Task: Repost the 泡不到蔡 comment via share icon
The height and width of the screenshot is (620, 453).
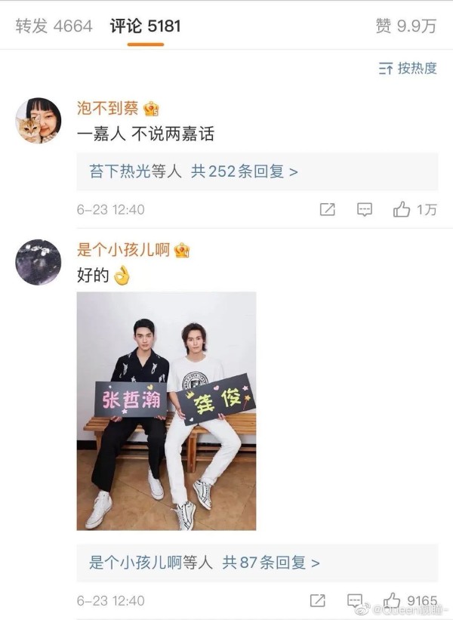Action: coord(328,209)
